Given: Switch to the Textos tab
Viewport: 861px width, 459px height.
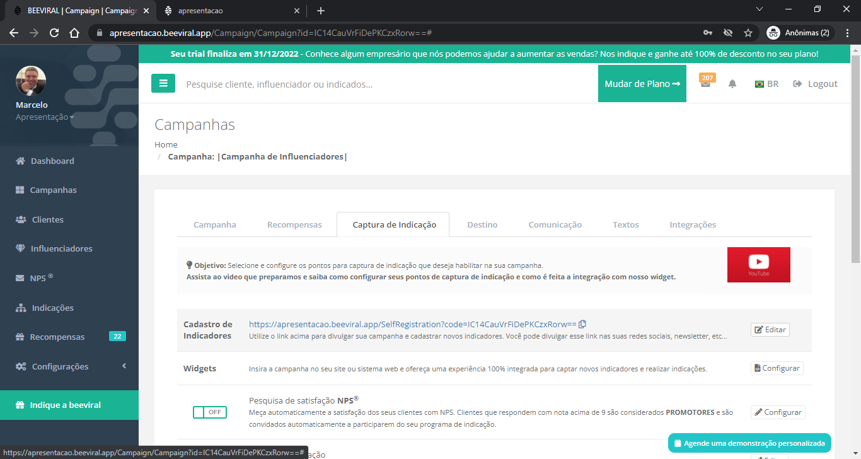Looking at the screenshot, I should click(x=626, y=224).
